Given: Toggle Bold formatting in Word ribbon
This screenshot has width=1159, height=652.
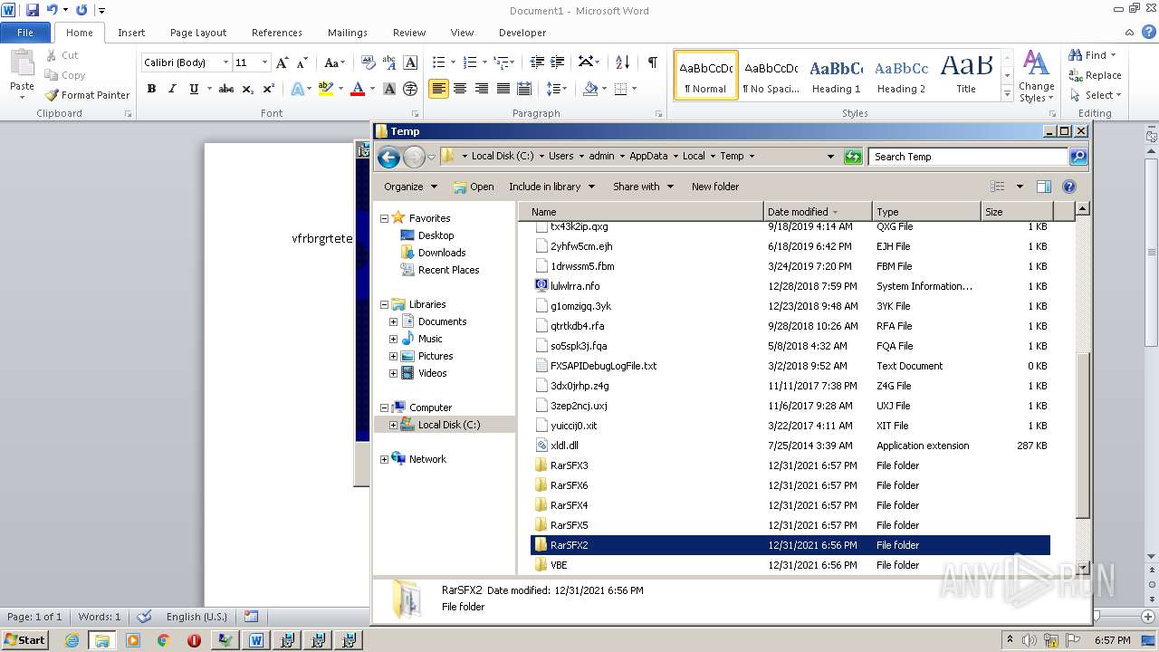Looking at the screenshot, I should point(151,89).
